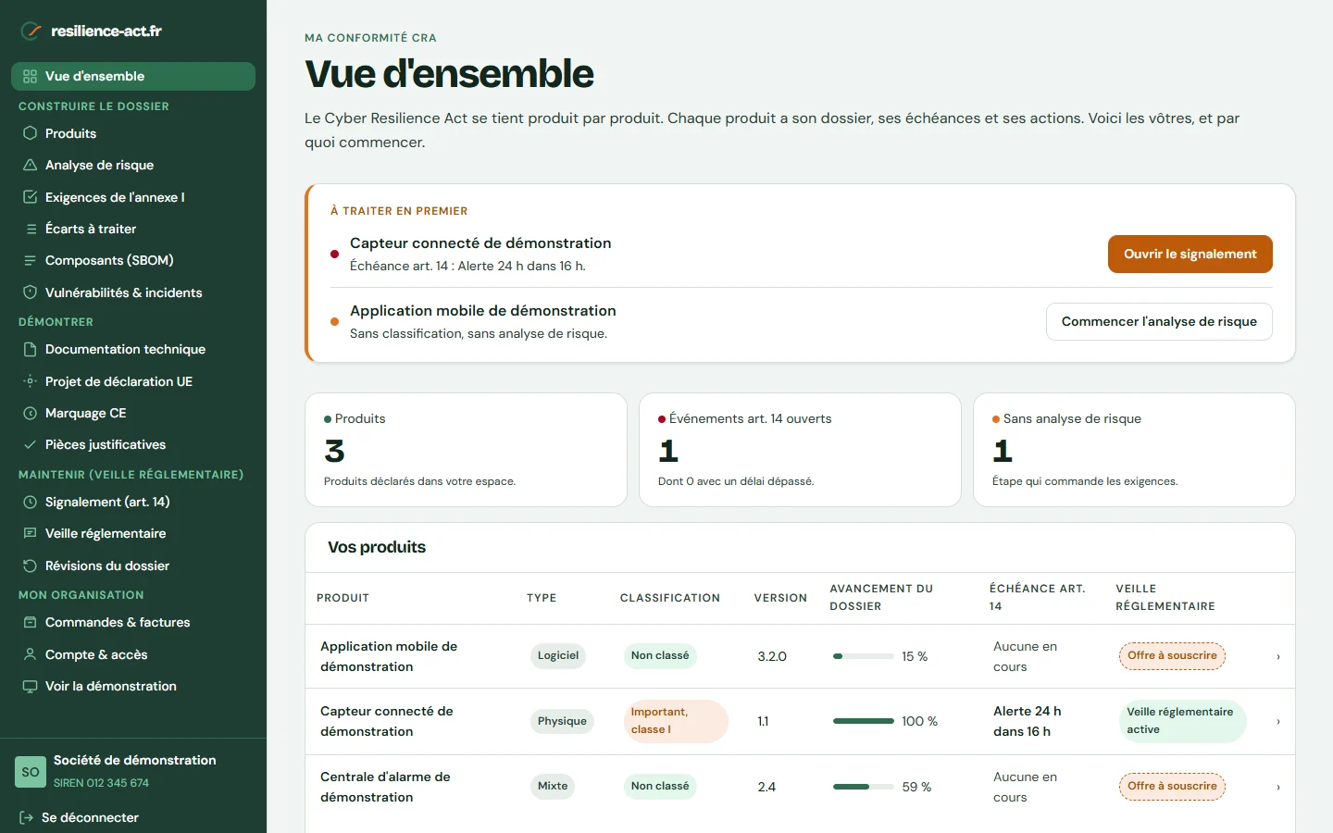Navigate to Documentation technique
1333x833 pixels.
pos(133,349)
